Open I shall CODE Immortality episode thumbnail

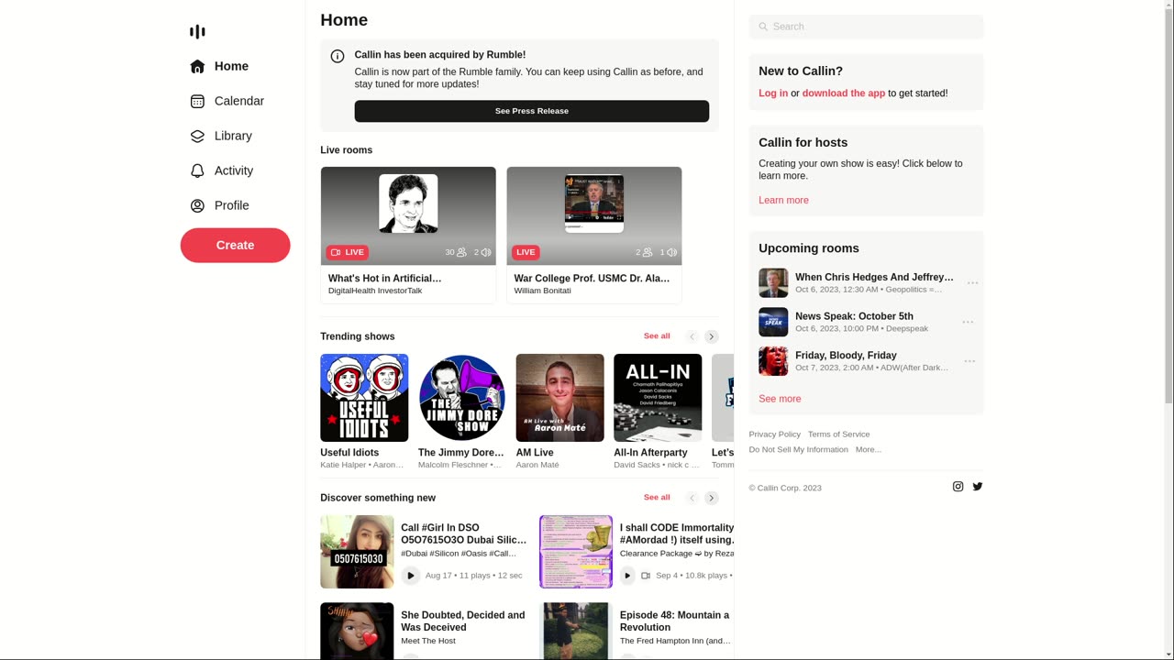coord(576,552)
